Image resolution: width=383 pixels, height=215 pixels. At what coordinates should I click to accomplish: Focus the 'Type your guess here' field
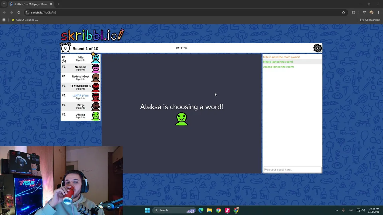pos(292,170)
